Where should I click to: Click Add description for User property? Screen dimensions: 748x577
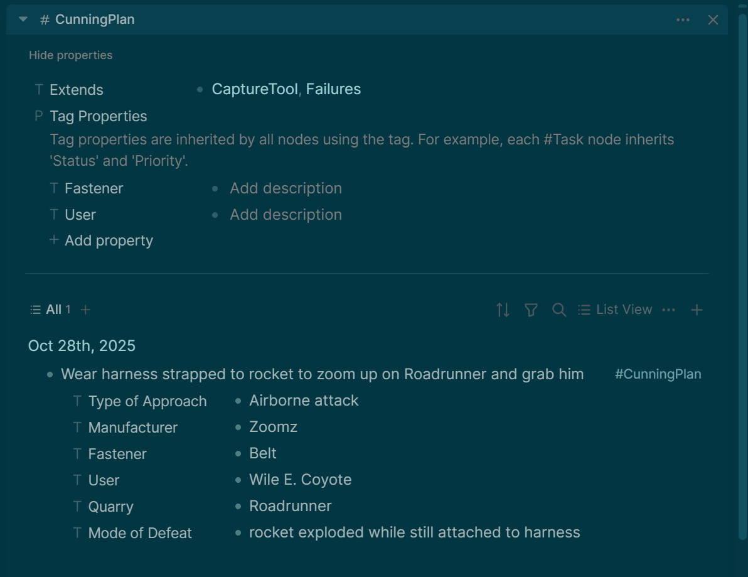coord(286,215)
